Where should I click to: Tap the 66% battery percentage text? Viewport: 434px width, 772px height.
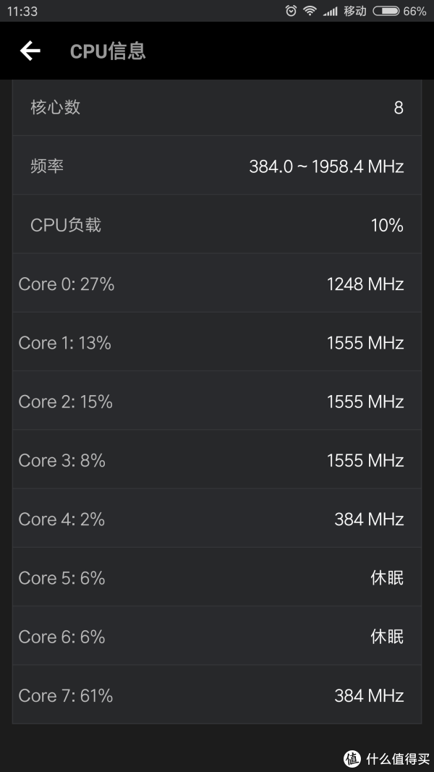click(x=414, y=12)
